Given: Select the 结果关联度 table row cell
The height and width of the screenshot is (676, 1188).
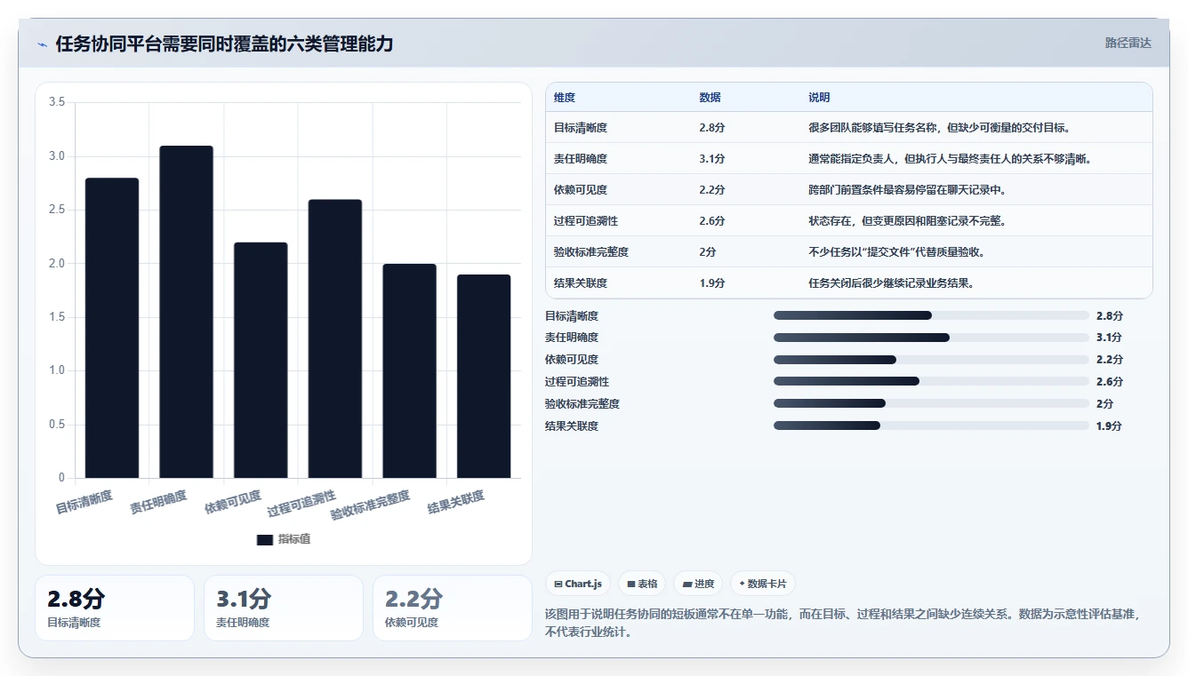Looking at the screenshot, I should (581, 283).
